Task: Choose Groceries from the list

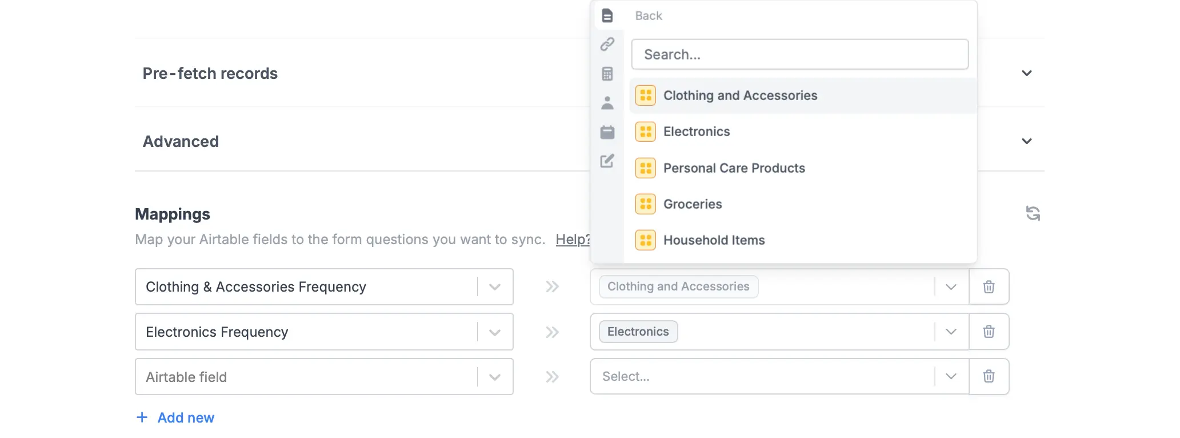Action: coord(803,204)
